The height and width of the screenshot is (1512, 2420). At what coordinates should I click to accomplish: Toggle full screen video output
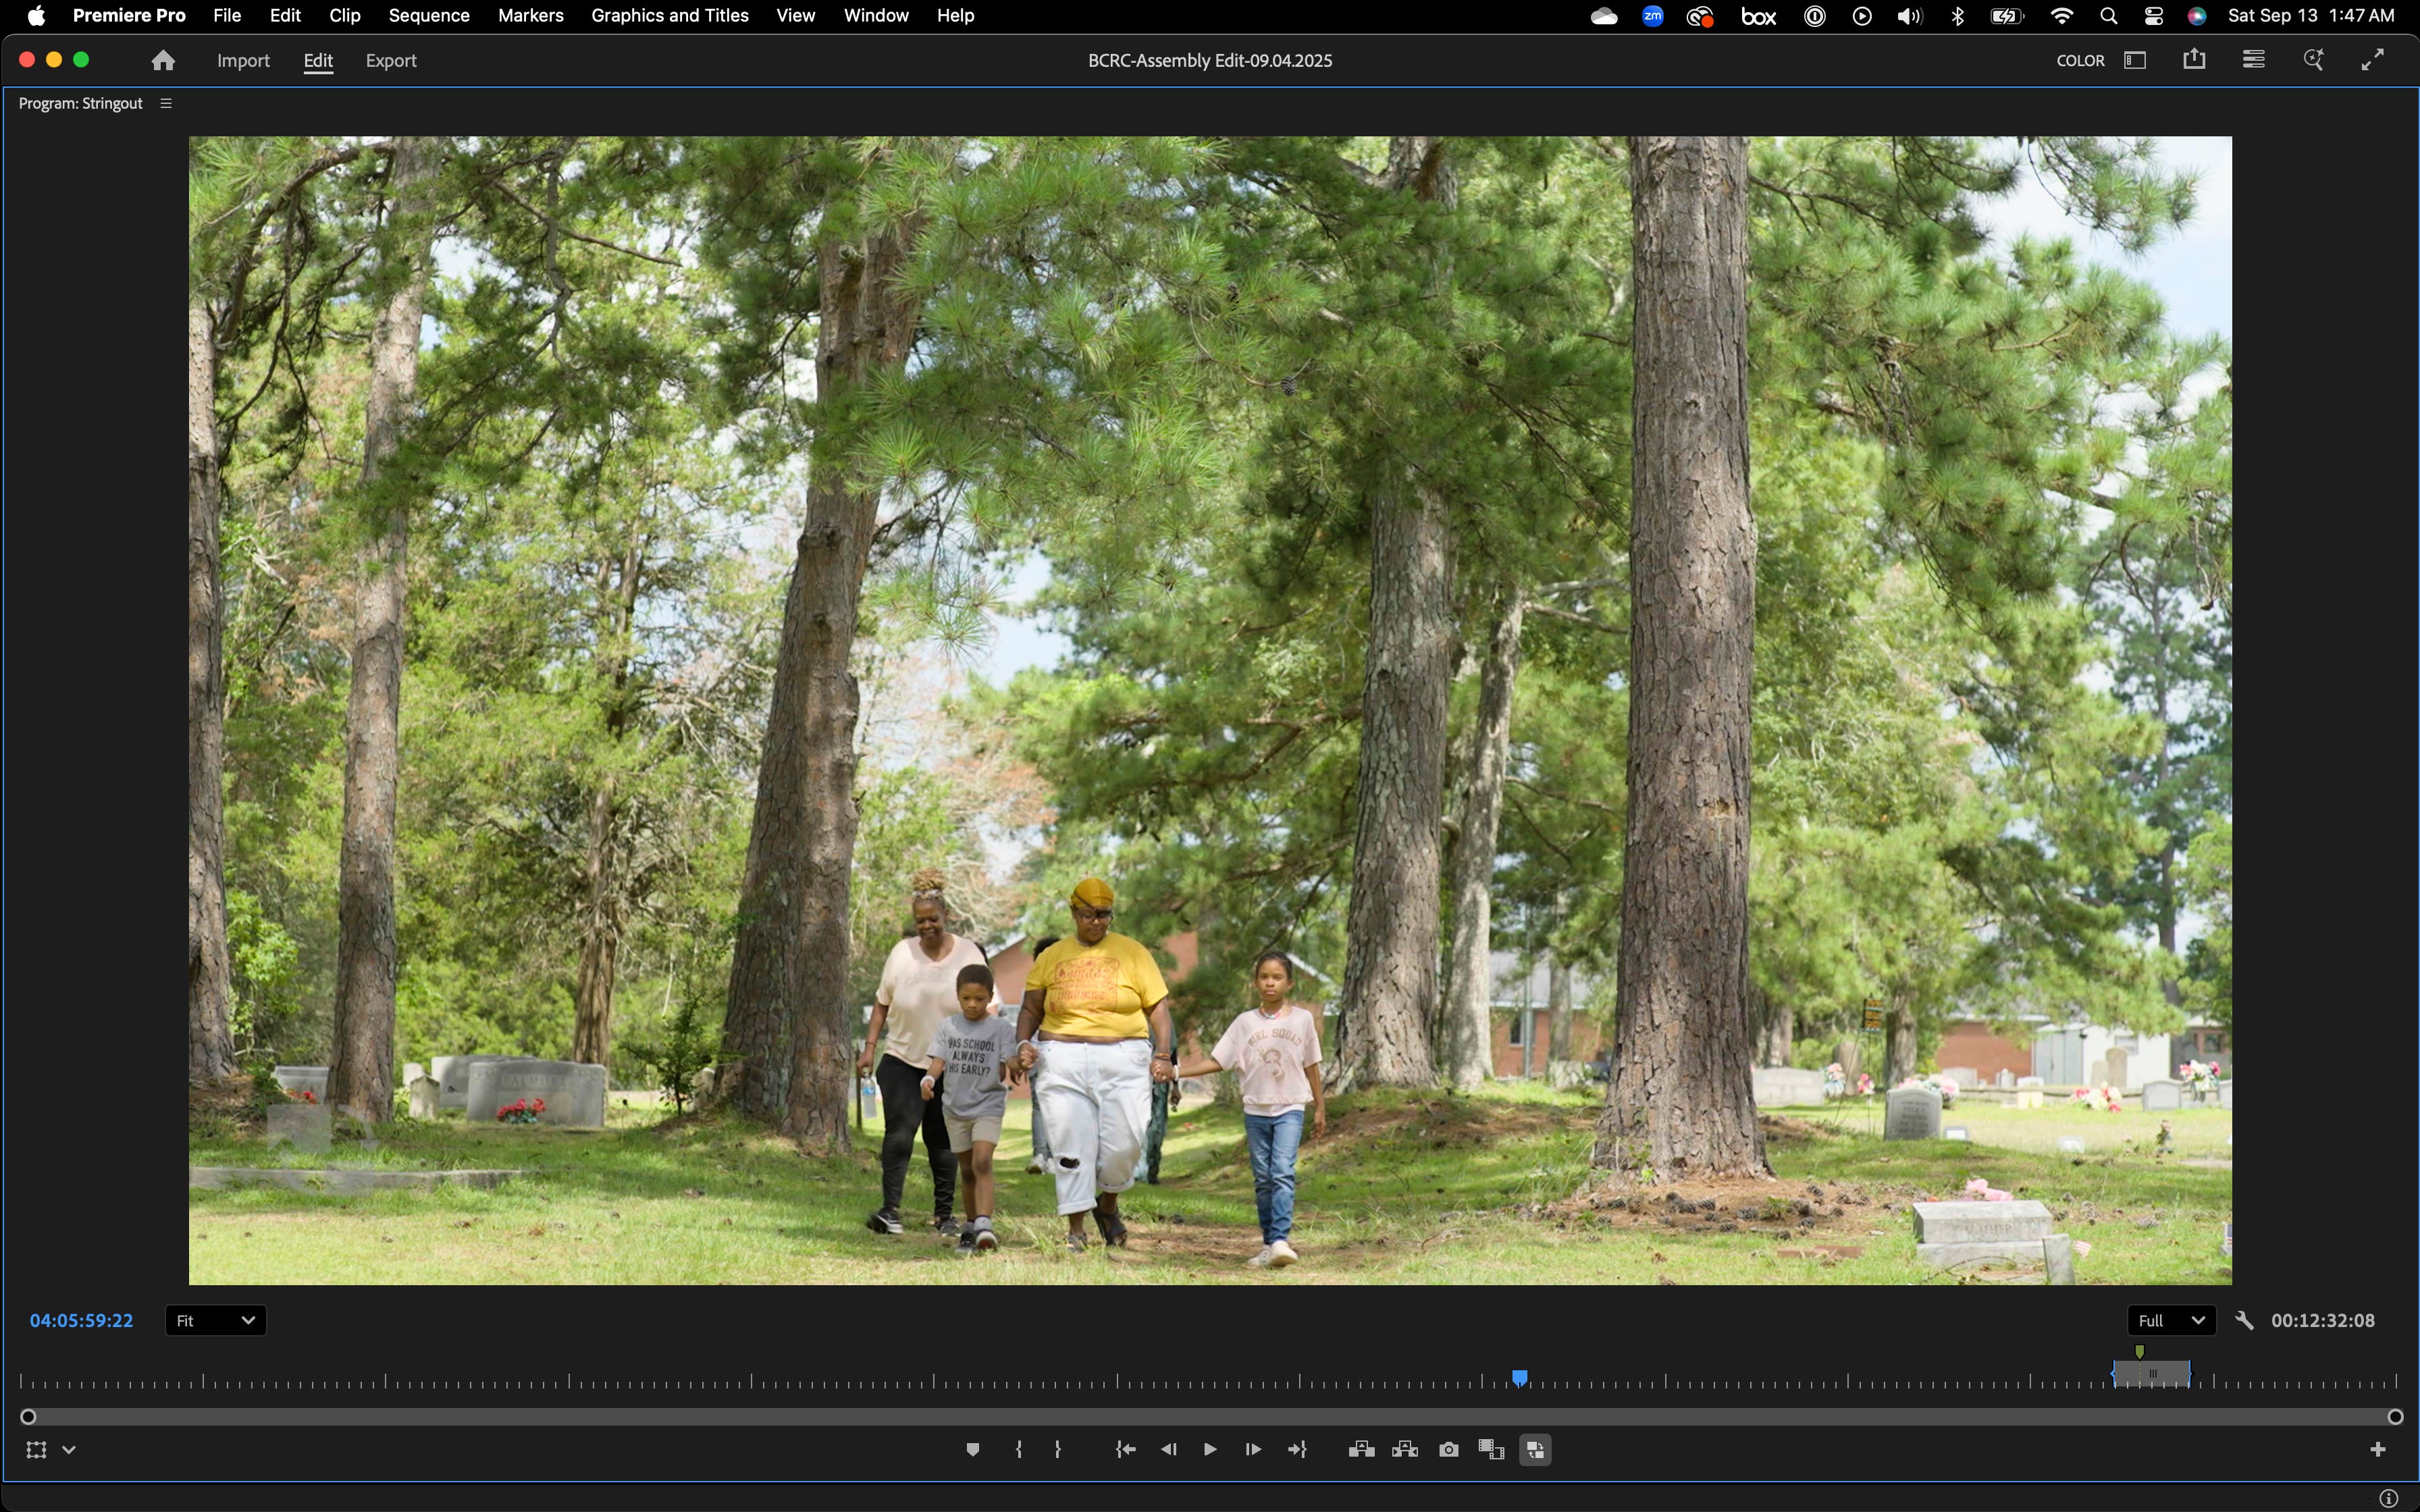click(x=2372, y=60)
